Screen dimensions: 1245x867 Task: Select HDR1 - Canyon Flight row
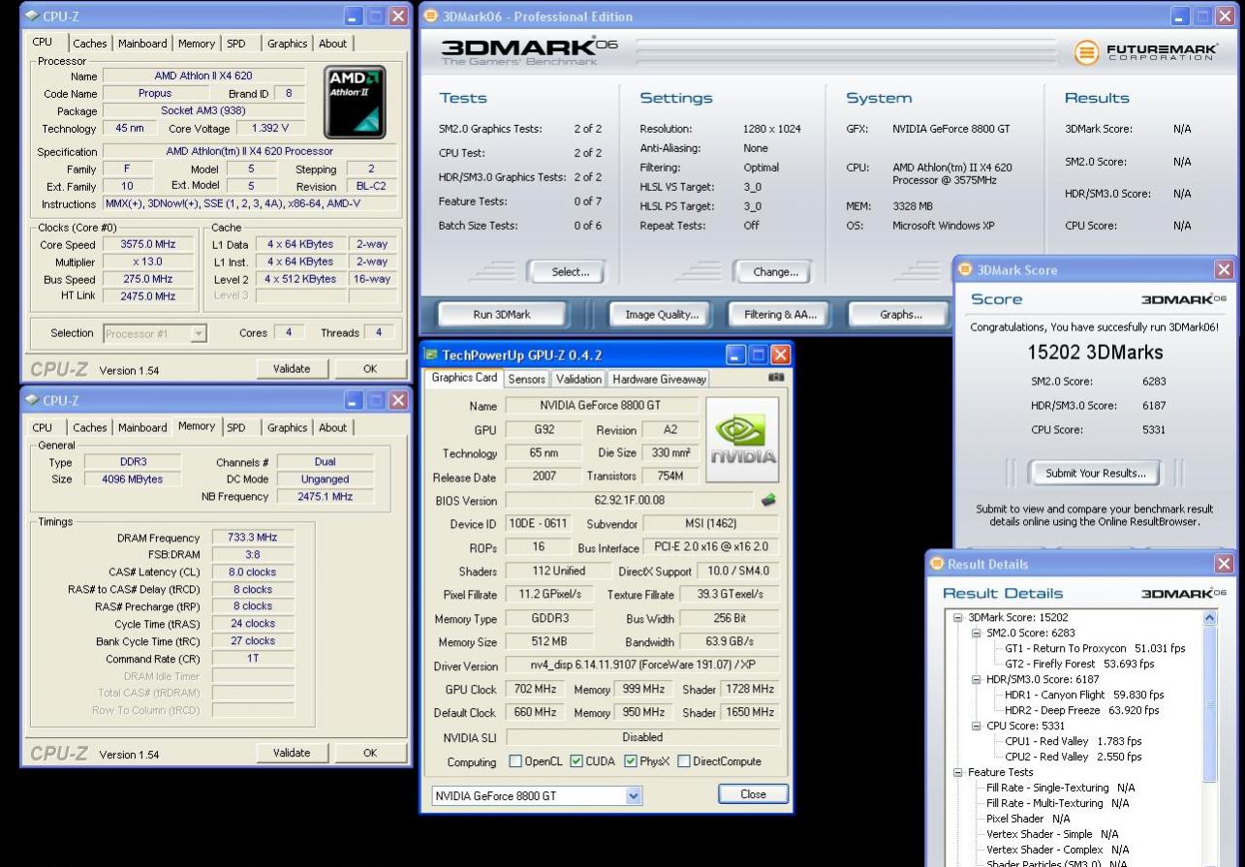click(1084, 695)
